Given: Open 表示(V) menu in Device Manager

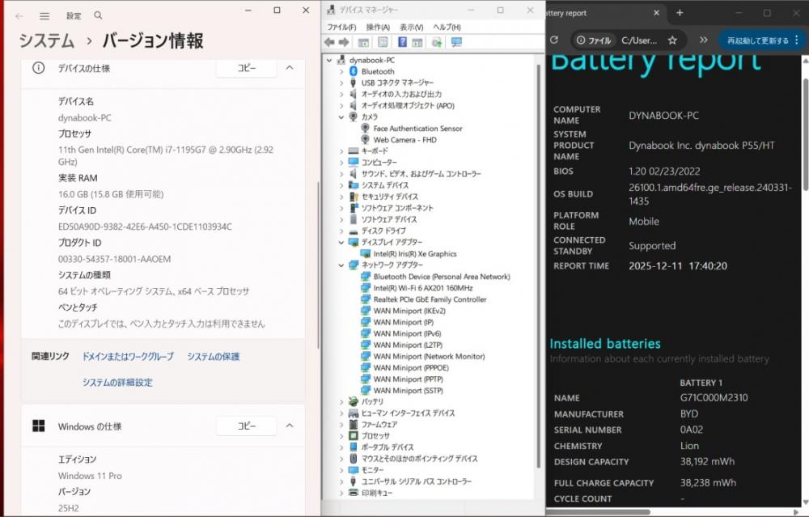Looking at the screenshot, I should point(411,27).
